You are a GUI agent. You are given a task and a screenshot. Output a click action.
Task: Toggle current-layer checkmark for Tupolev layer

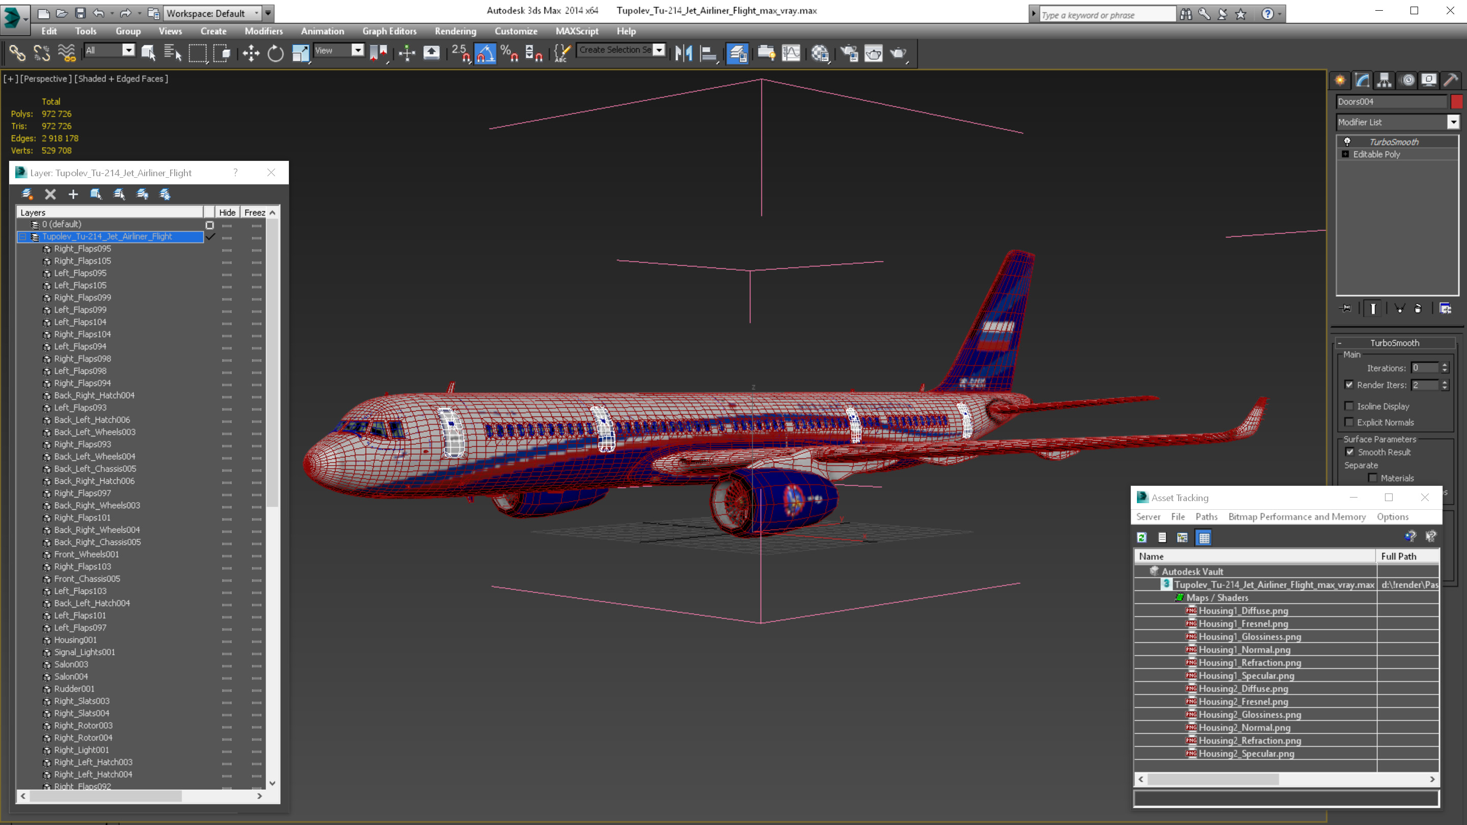coord(209,236)
